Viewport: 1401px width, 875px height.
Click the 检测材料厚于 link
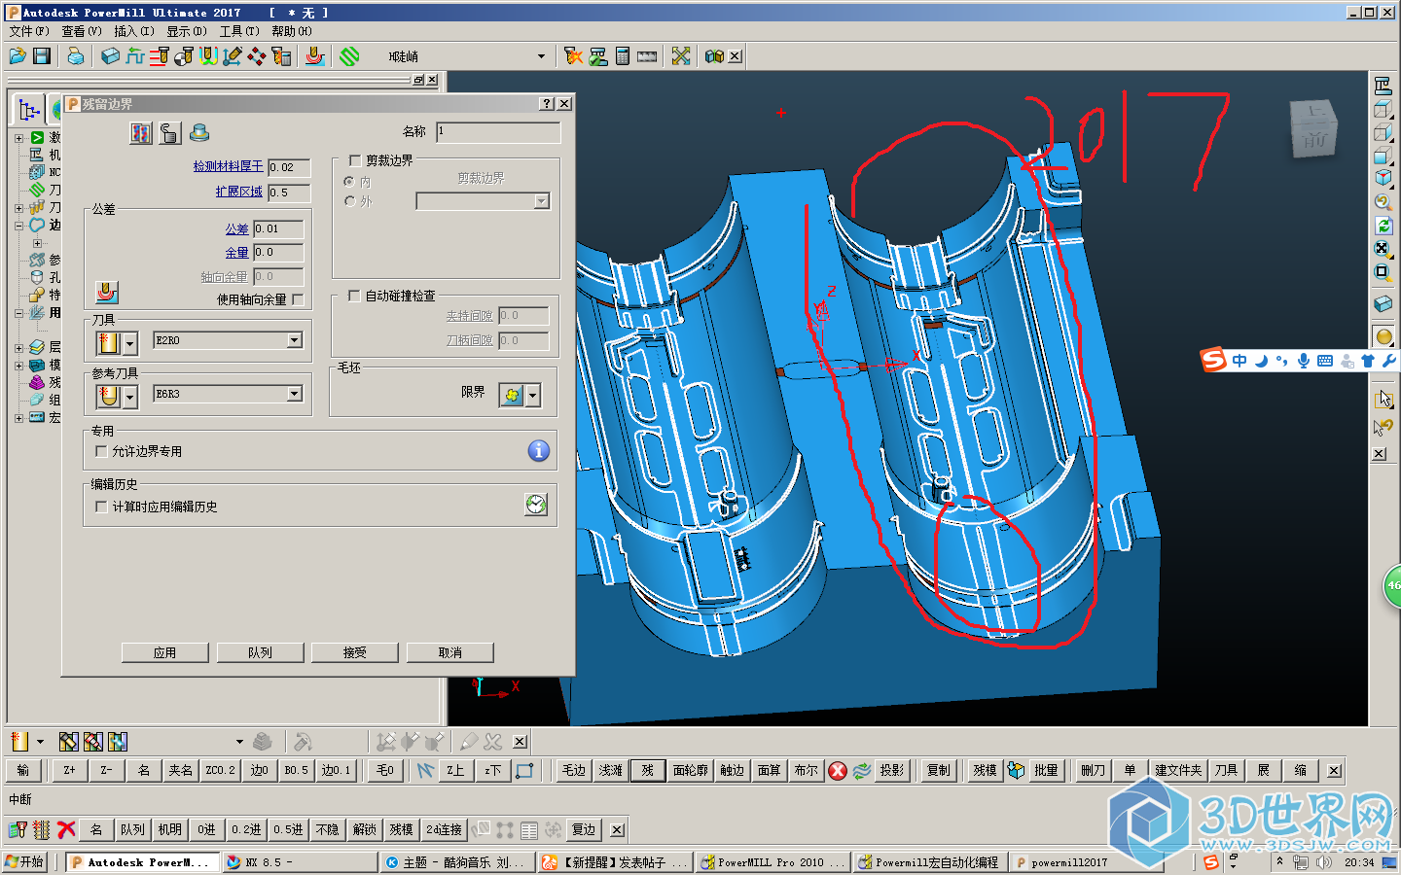[x=228, y=166]
